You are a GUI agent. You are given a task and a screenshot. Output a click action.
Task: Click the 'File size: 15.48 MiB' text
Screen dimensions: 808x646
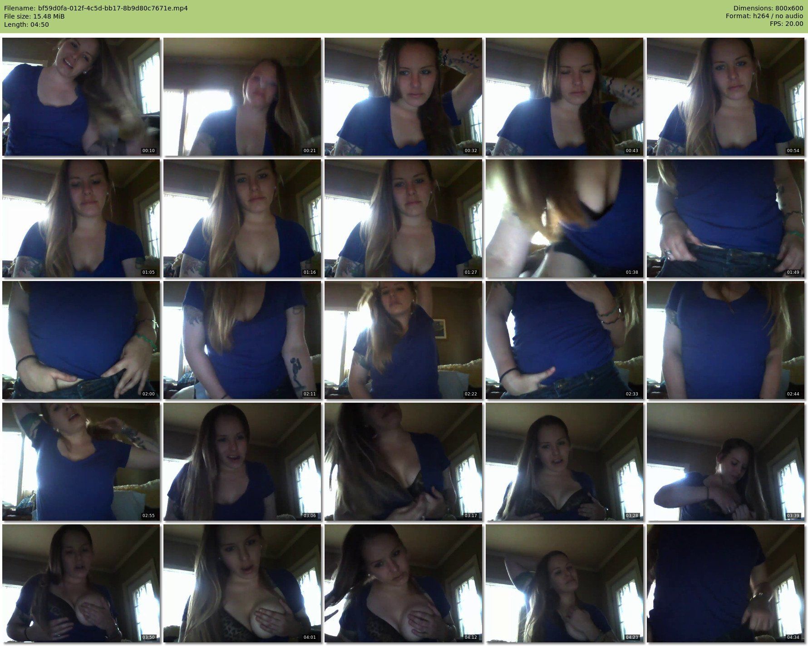tap(34, 16)
